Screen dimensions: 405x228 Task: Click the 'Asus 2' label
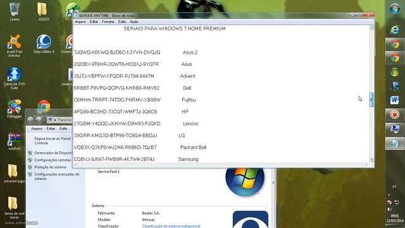(190, 53)
